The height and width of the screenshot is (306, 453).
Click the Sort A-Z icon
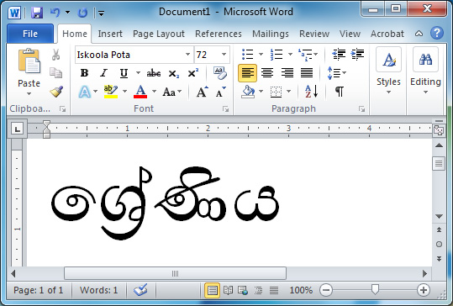point(312,92)
